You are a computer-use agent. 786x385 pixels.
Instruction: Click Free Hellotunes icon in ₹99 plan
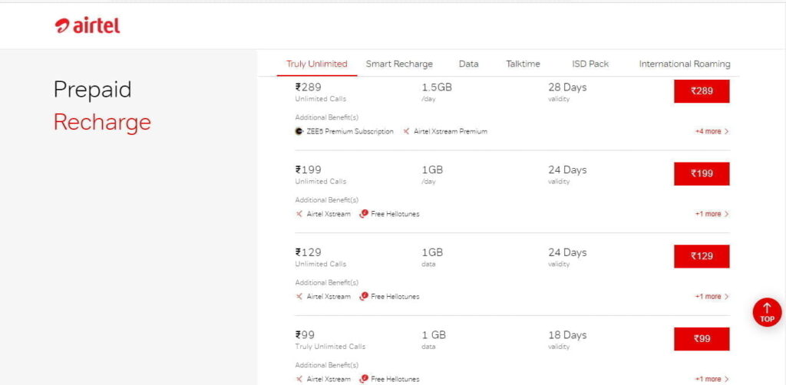pyautogui.click(x=364, y=379)
